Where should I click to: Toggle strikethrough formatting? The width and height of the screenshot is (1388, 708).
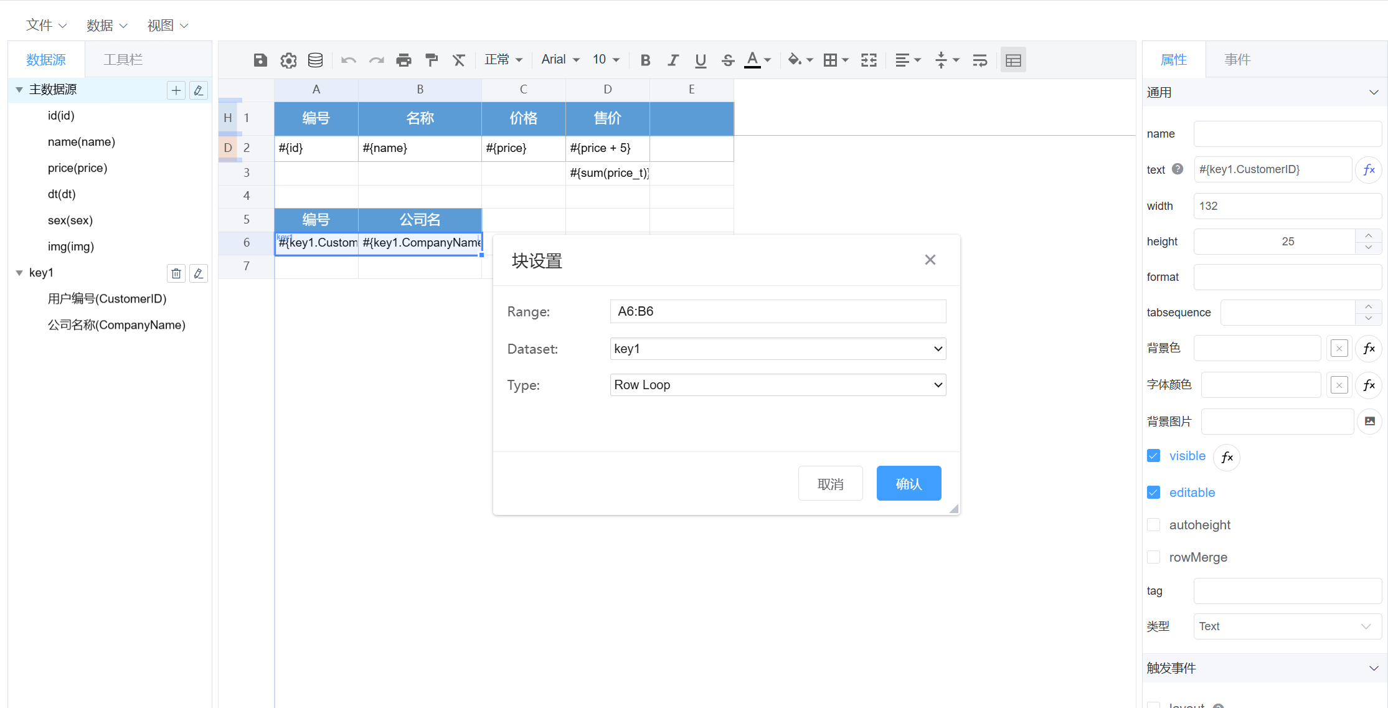point(727,60)
